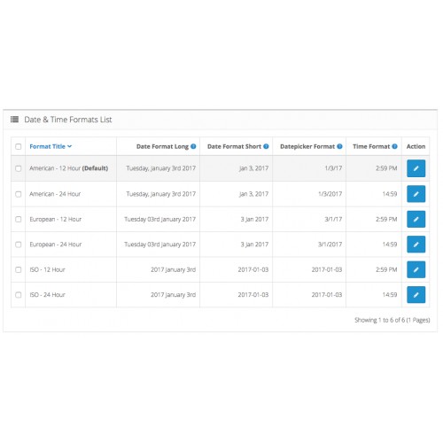443x443 pixels.
Task: Edit the ISO - 24 Hour format
Action: (416, 295)
